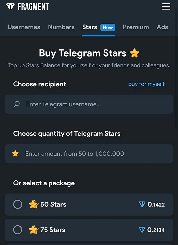Screen dimensions: 178x245
Task: Click the Fragment logo icon
Action: [x=10, y=7]
